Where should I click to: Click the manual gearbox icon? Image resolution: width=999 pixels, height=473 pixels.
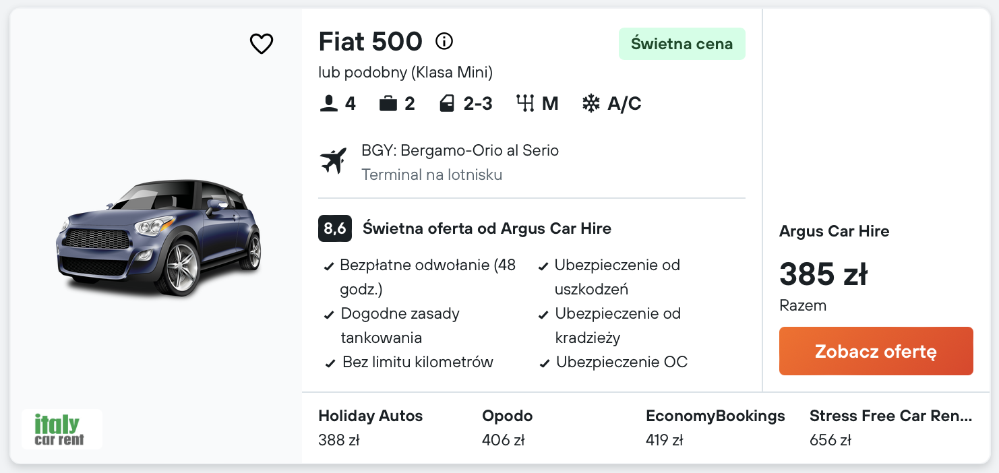(525, 104)
